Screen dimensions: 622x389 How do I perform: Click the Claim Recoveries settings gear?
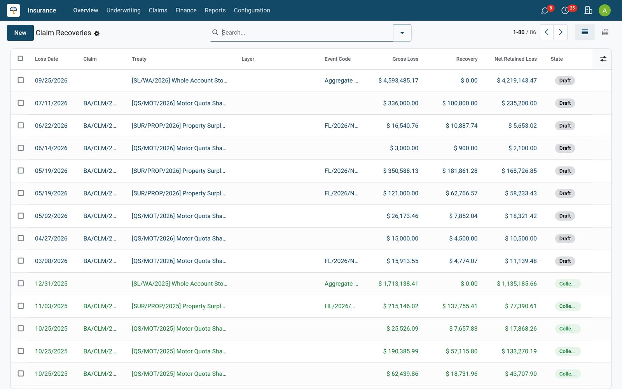pyautogui.click(x=97, y=33)
